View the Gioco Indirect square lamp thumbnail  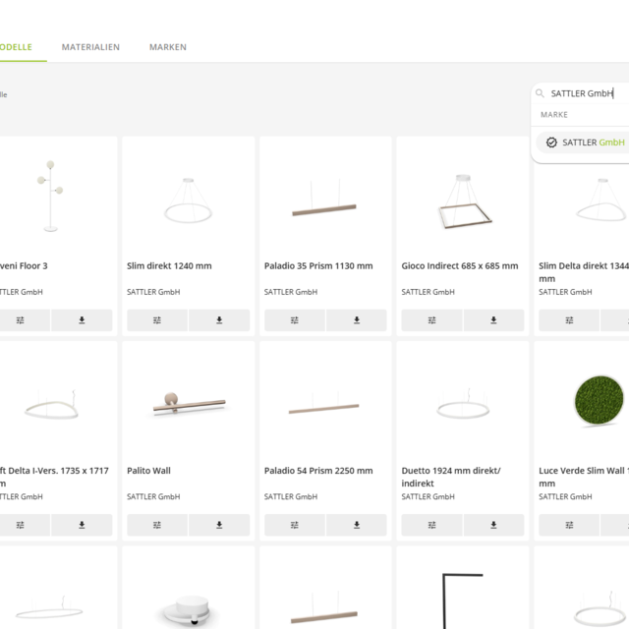click(464, 201)
